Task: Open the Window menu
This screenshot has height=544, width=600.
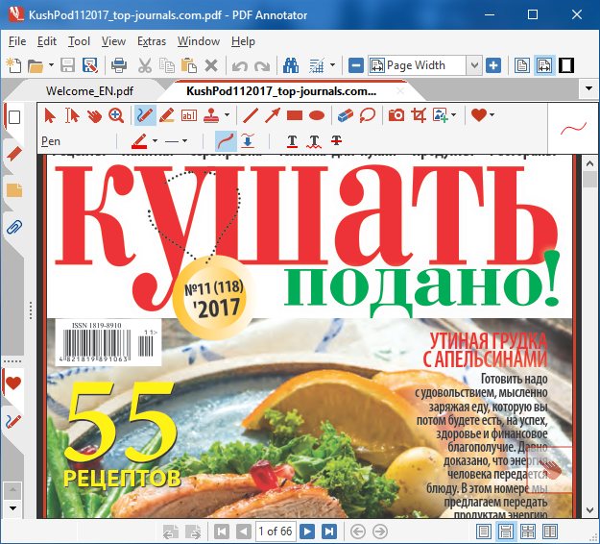Action: 199,41
